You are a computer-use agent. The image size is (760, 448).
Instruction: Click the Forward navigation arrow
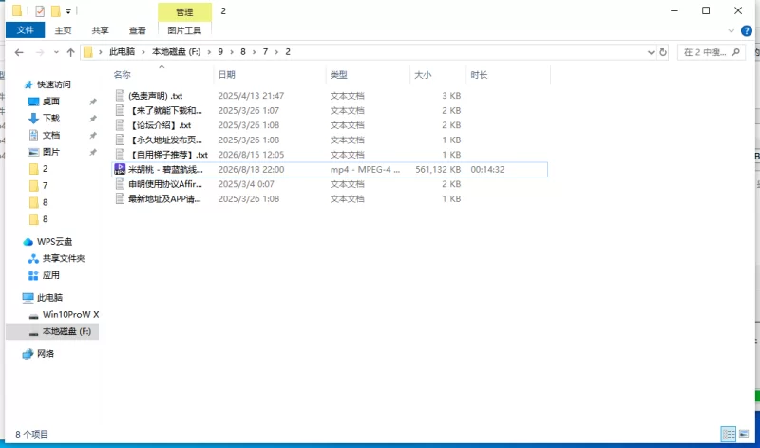coord(40,52)
